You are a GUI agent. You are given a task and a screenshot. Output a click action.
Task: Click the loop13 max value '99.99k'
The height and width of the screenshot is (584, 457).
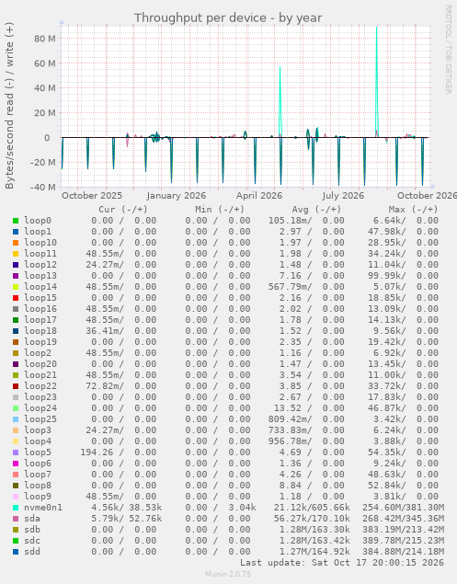(386, 276)
